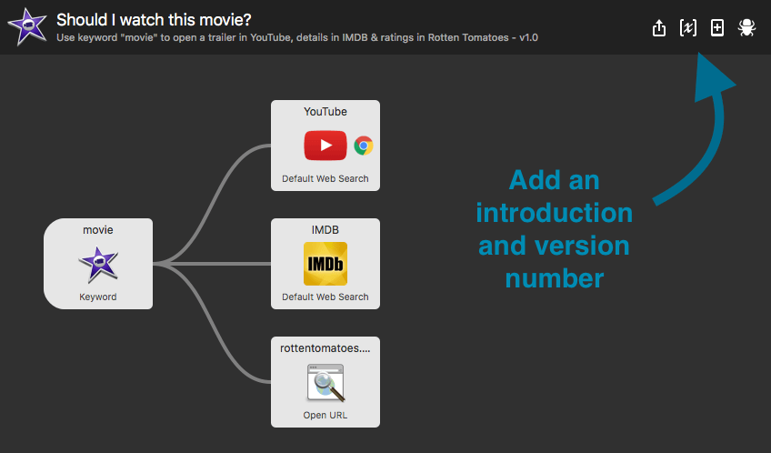
Task: Select the yellow IMDb logo
Action: point(325,264)
